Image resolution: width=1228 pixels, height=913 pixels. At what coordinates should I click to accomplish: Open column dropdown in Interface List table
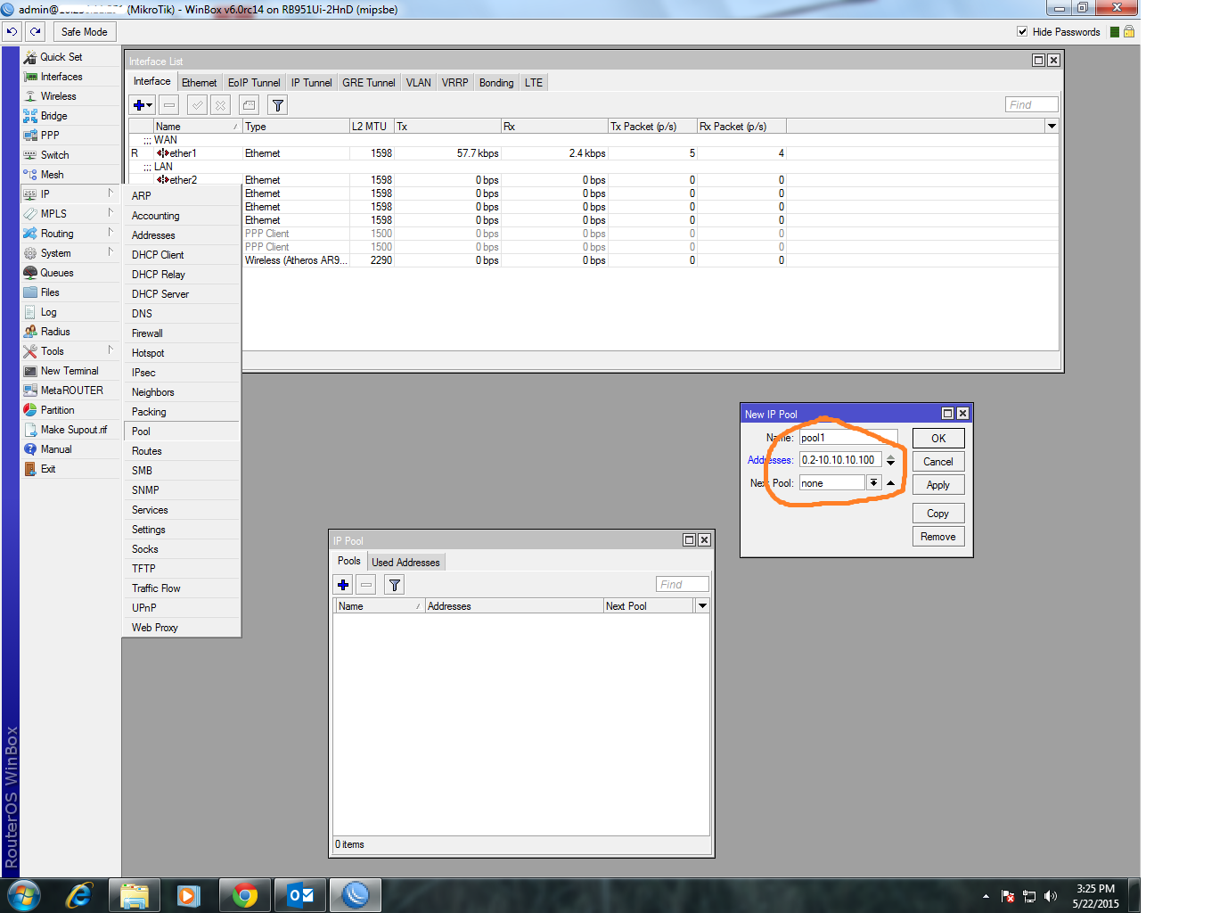coord(1052,126)
